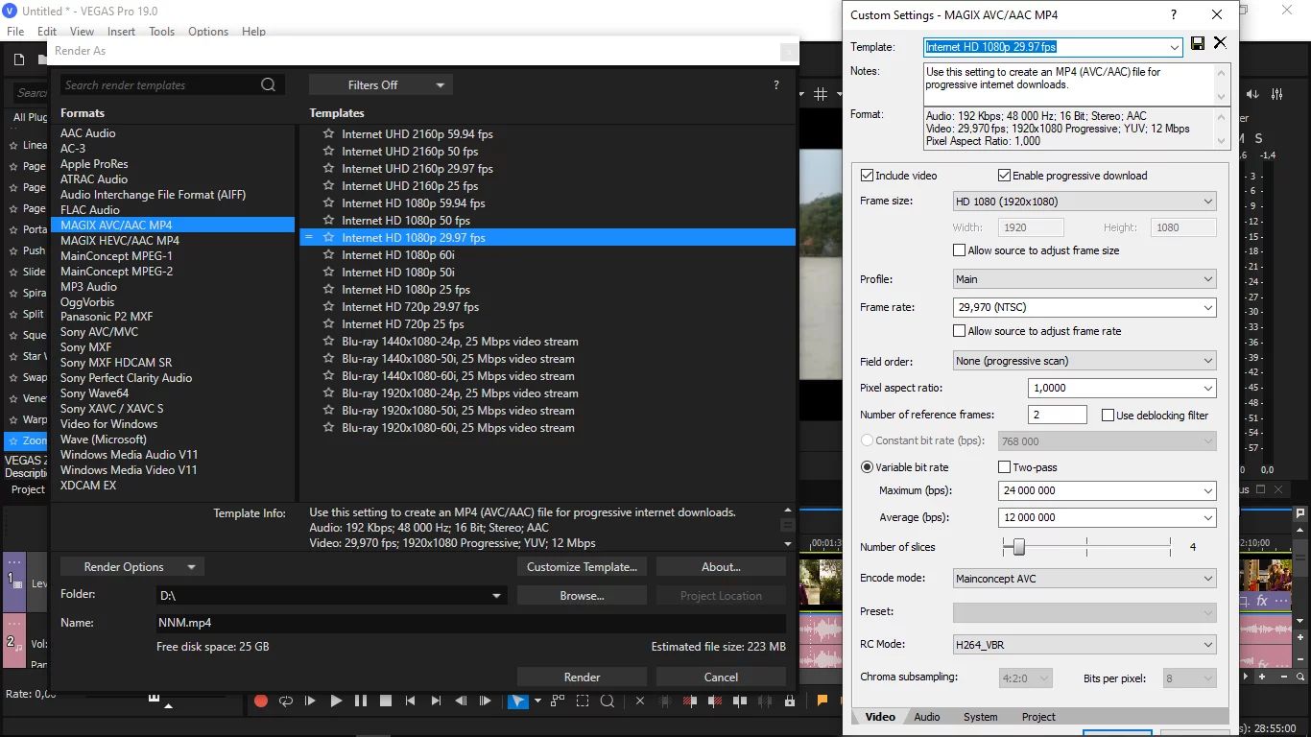The image size is (1311, 737).
Task: Toggle Enable progressive download checkbox
Action: 1005,176
